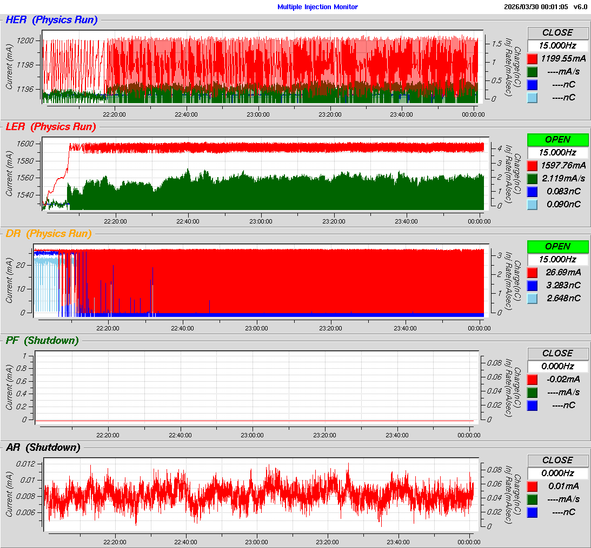Click the red HER current swatch beside 1199.55mA
591x548 pixels.
(x=532, y=58)
